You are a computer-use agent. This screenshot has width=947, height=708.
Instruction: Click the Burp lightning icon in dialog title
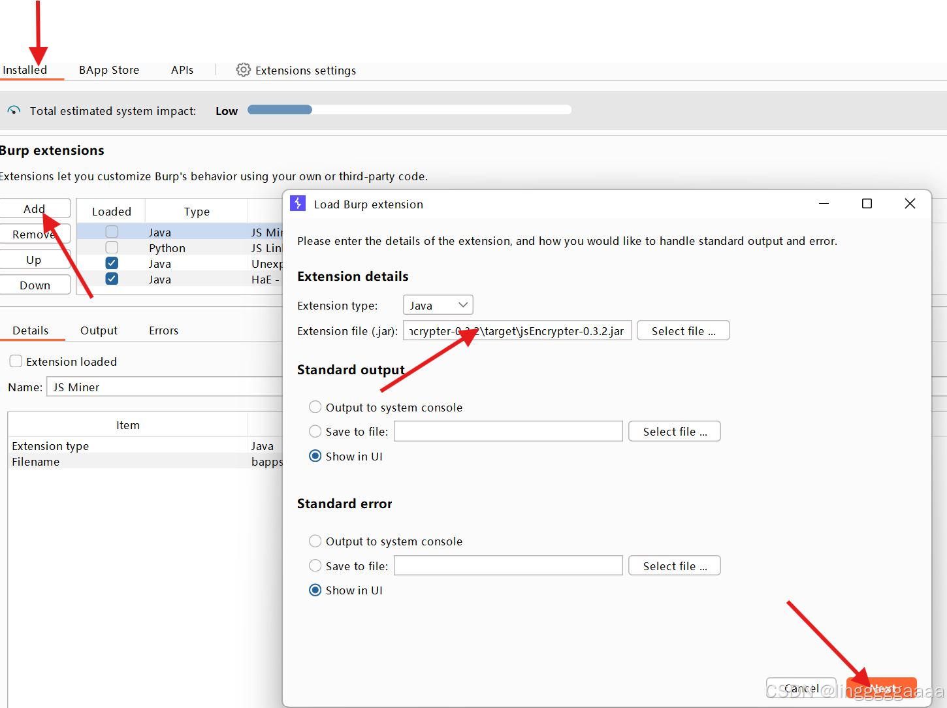[x=298, y=204]
